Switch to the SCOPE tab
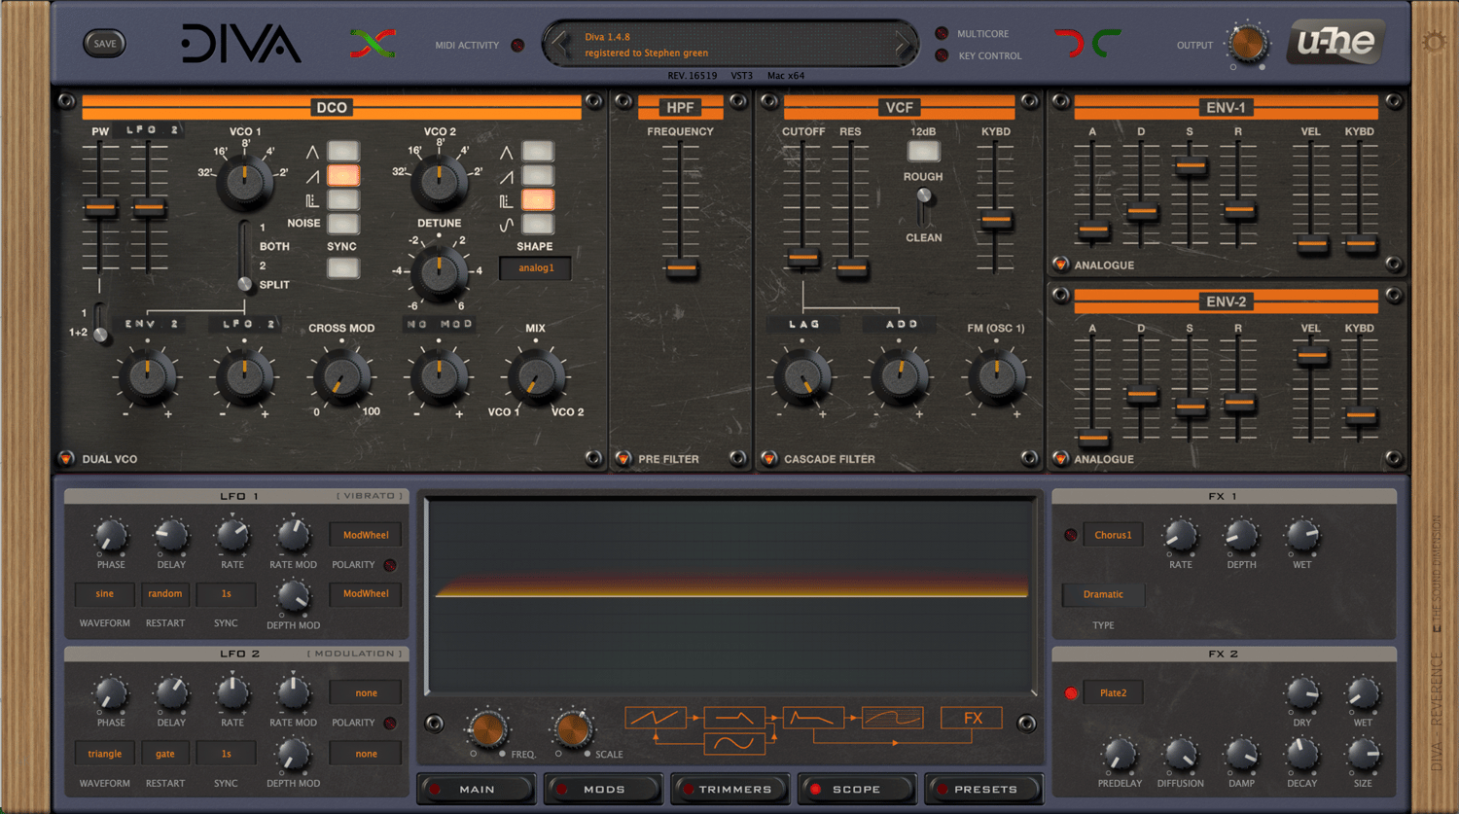This screenshot has width=1459, height=814. pos(856,789)
